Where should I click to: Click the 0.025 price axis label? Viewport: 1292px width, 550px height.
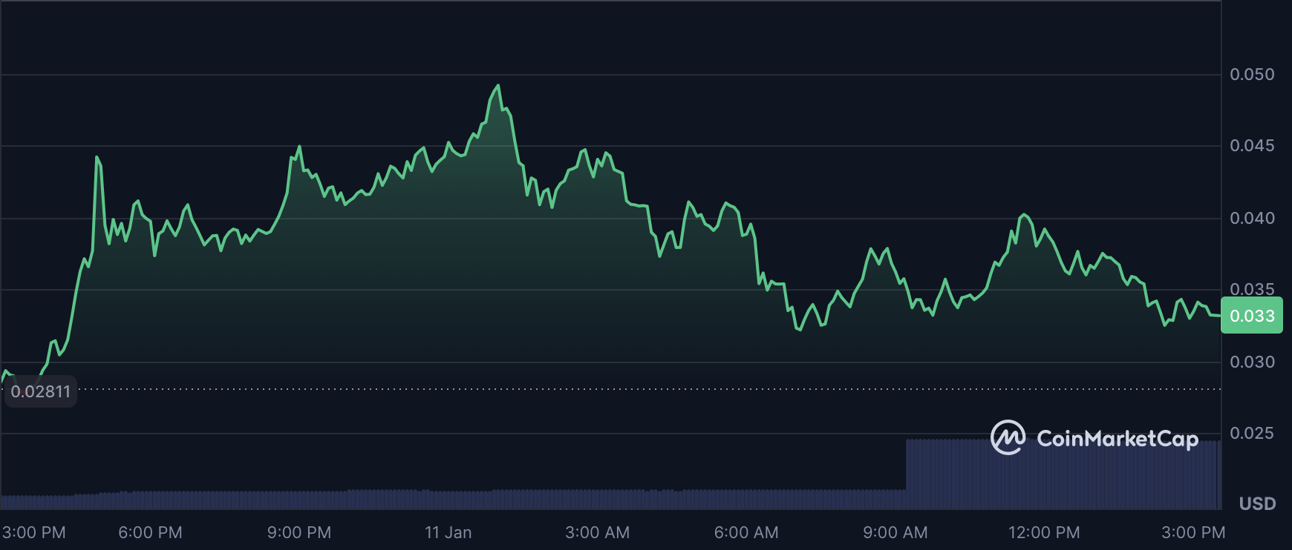(1252, 433)
